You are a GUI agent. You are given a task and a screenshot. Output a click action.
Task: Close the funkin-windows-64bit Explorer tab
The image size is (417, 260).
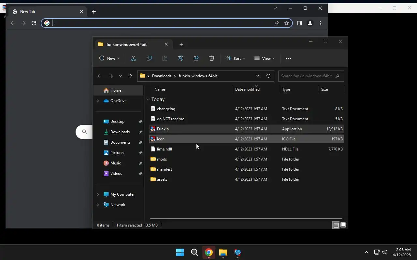[166, 44]
